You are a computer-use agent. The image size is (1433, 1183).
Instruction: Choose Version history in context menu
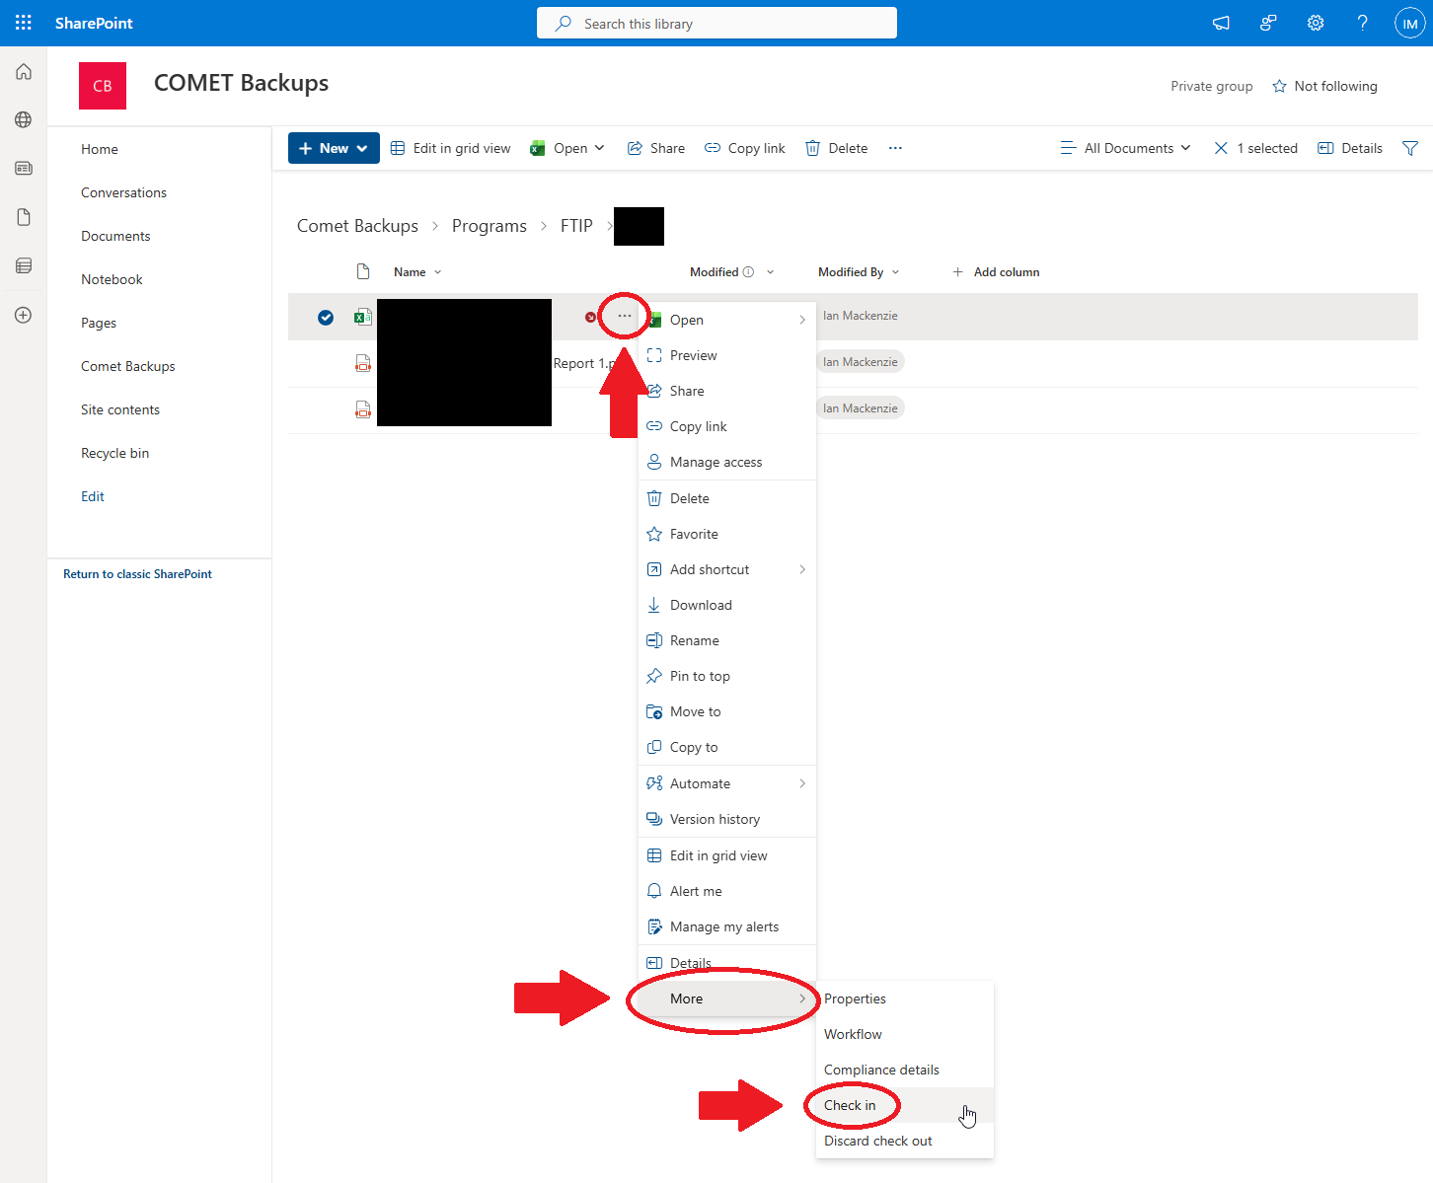(715, 819)
